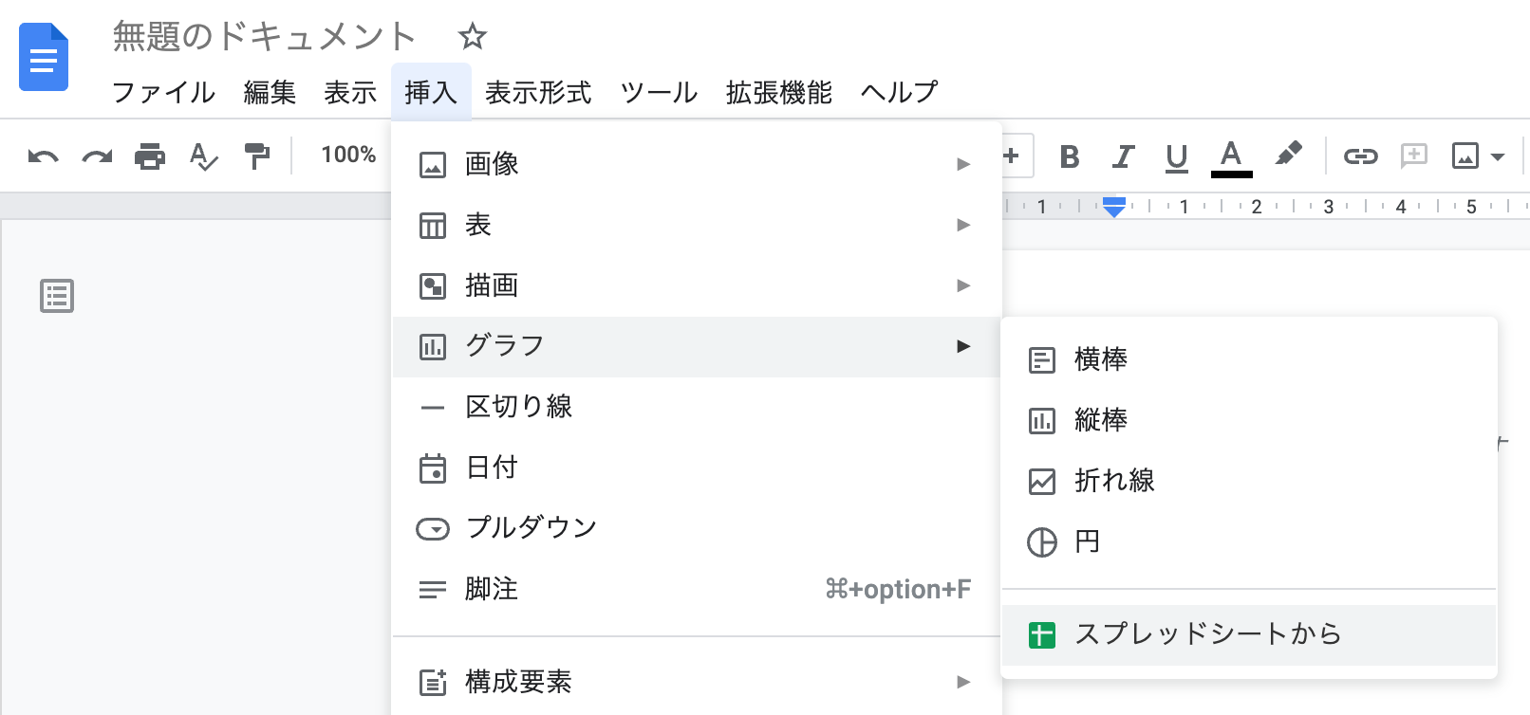1530x715 pixels.
Task: Click the redo arrow icon
Action: (x=96, y=156)
